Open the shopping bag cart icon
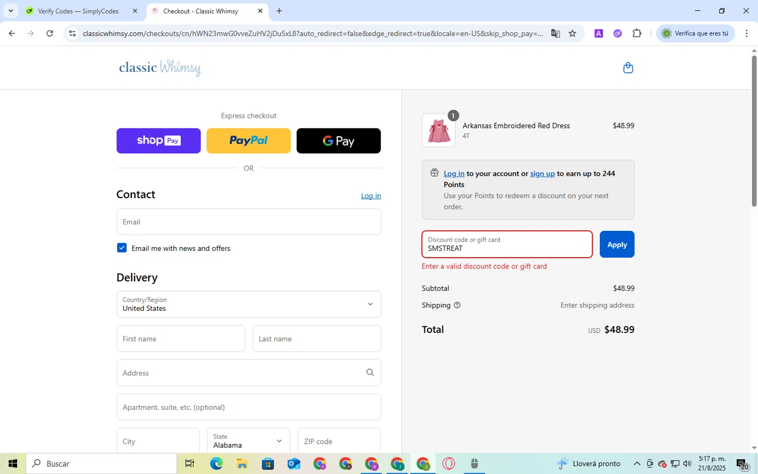This screenshot has height=474, width=758. pos(628,68)
